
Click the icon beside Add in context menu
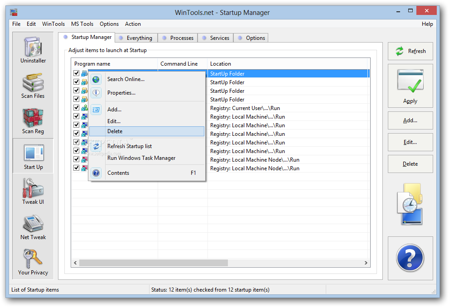[x=96, y=110]
